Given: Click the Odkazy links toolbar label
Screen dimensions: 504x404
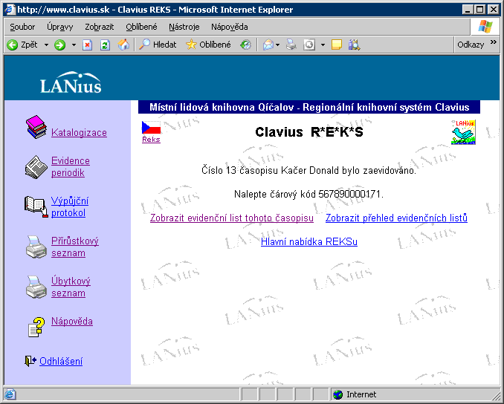Looking at the screenshot, I should coord(471,45).
